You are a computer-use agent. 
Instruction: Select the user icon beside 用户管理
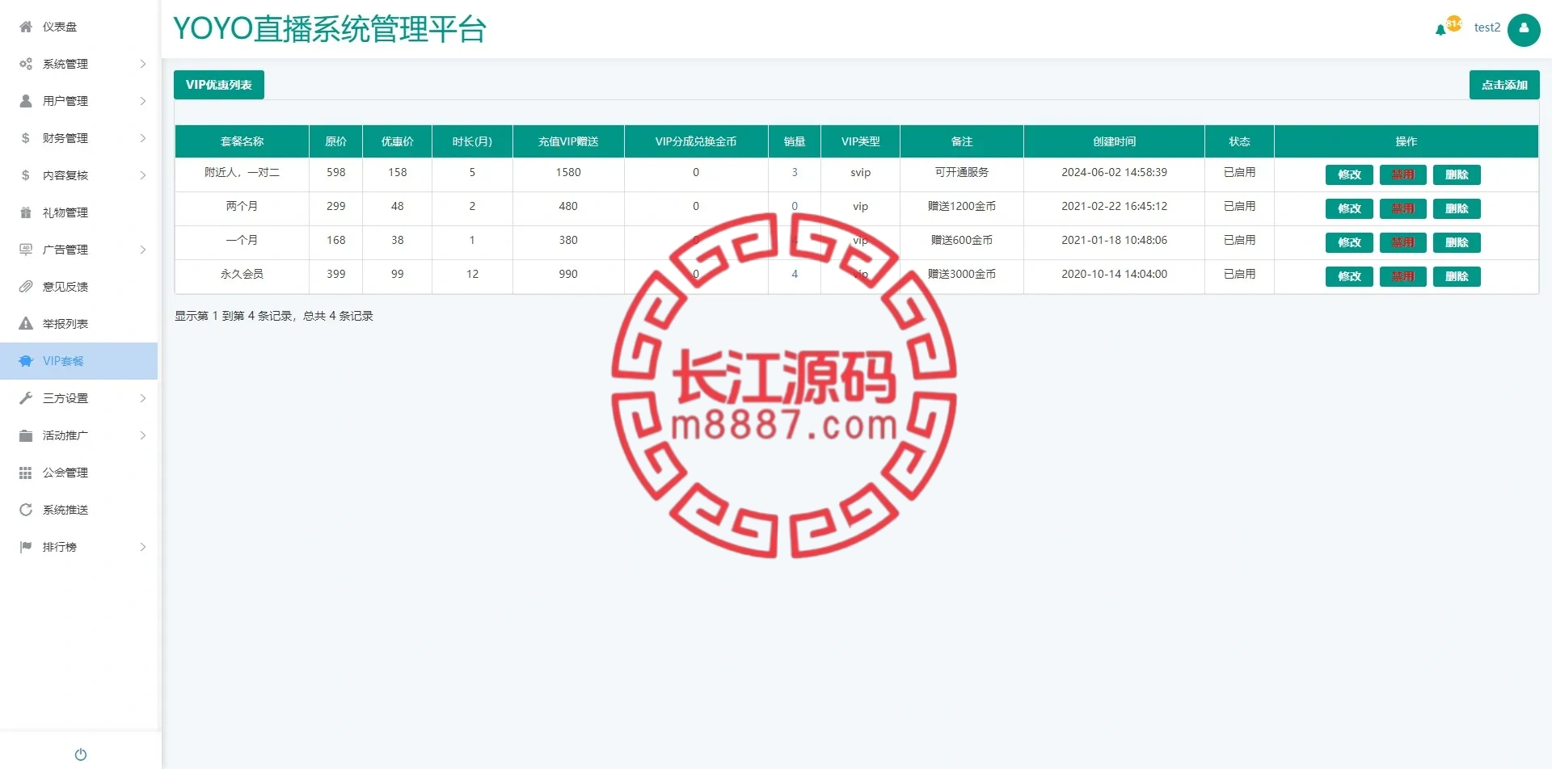tap(26, 101)
